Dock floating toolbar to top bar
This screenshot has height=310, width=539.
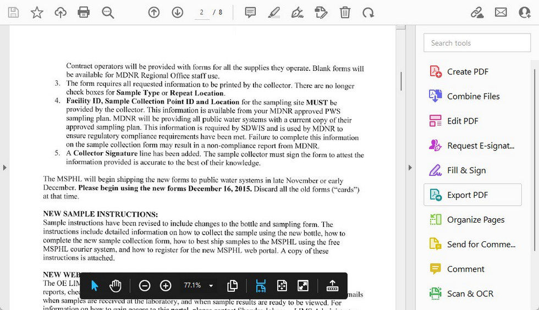(332, 286)
